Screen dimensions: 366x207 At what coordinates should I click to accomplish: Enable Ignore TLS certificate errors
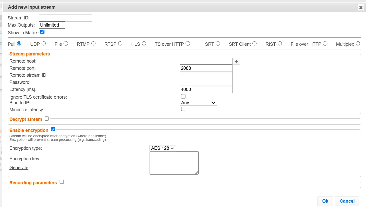point(183,96)
